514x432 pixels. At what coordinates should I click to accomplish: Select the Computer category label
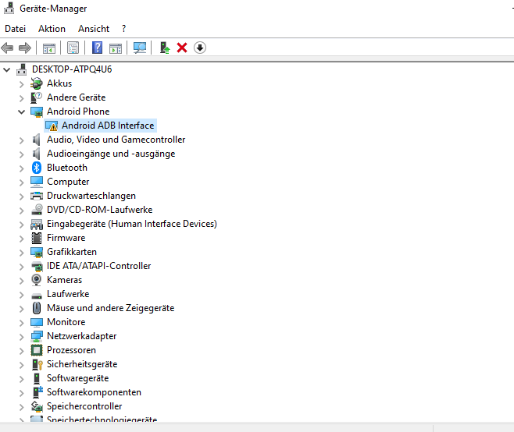coord(68,182)
